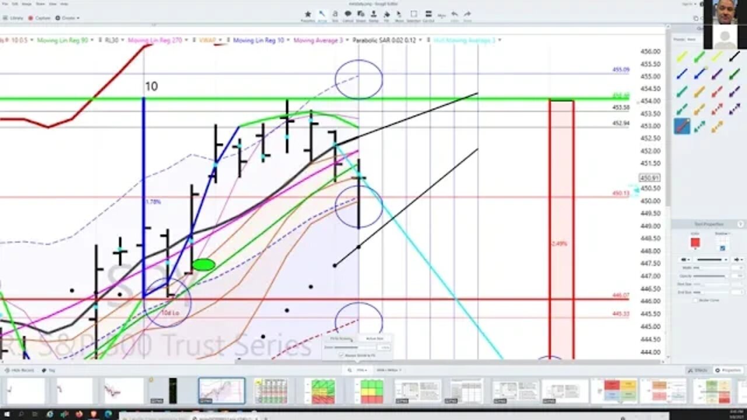Open the end arrowhead style dropdown
747x420 pixels.
(x=738, y=259)
